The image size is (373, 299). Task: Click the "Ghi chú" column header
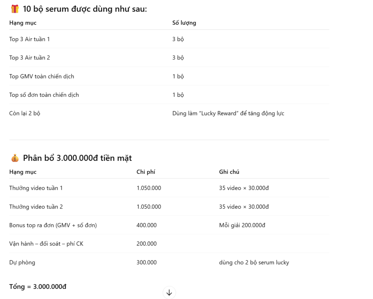pyautogui.click(x=229, y=172)
